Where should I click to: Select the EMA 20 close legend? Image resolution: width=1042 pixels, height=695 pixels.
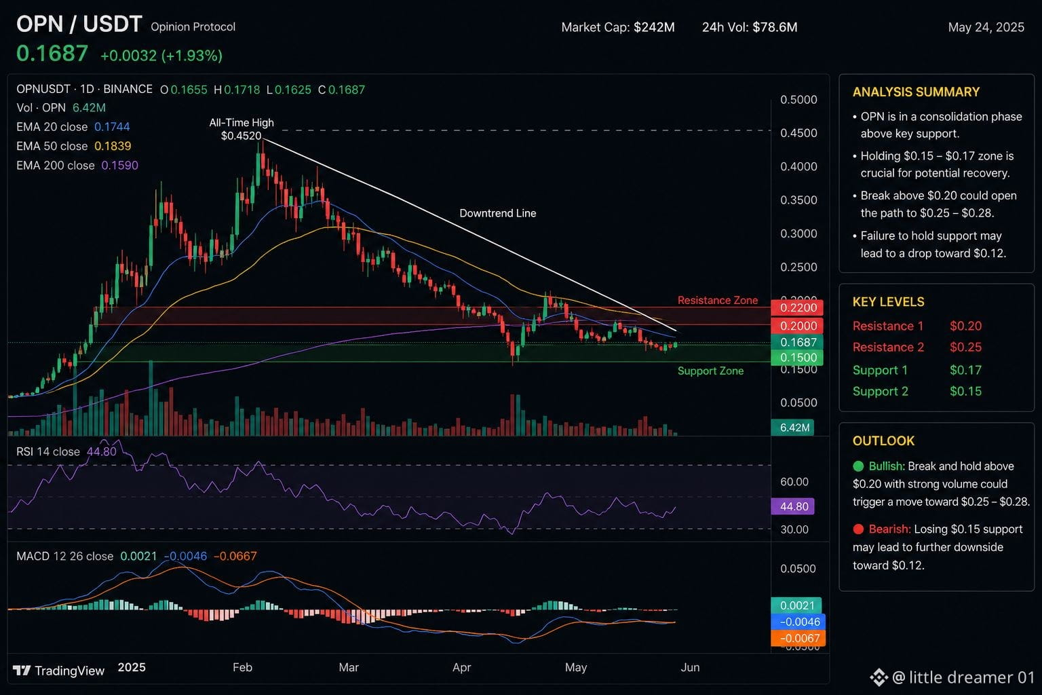[x=73, y=127]
